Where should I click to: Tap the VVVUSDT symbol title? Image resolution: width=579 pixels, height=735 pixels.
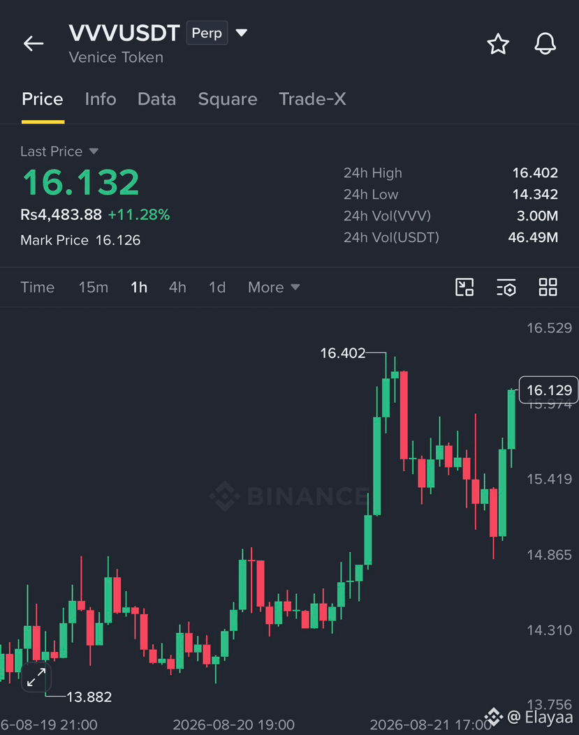pos(124,33)
